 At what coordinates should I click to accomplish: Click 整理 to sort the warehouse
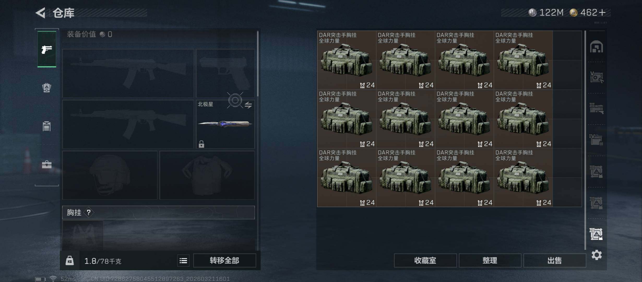pos(490,261)
